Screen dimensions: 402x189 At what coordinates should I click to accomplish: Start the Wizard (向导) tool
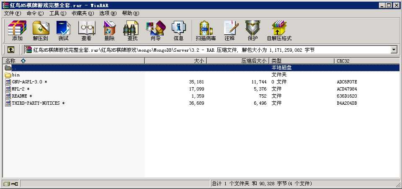155,30
